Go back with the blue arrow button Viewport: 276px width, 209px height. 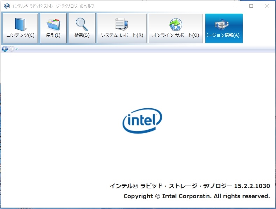[5, 49]
